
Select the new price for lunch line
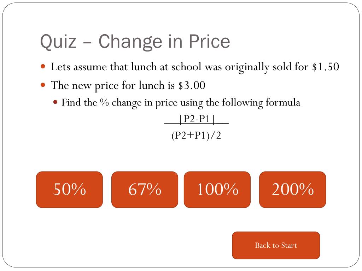click(128, 85)
